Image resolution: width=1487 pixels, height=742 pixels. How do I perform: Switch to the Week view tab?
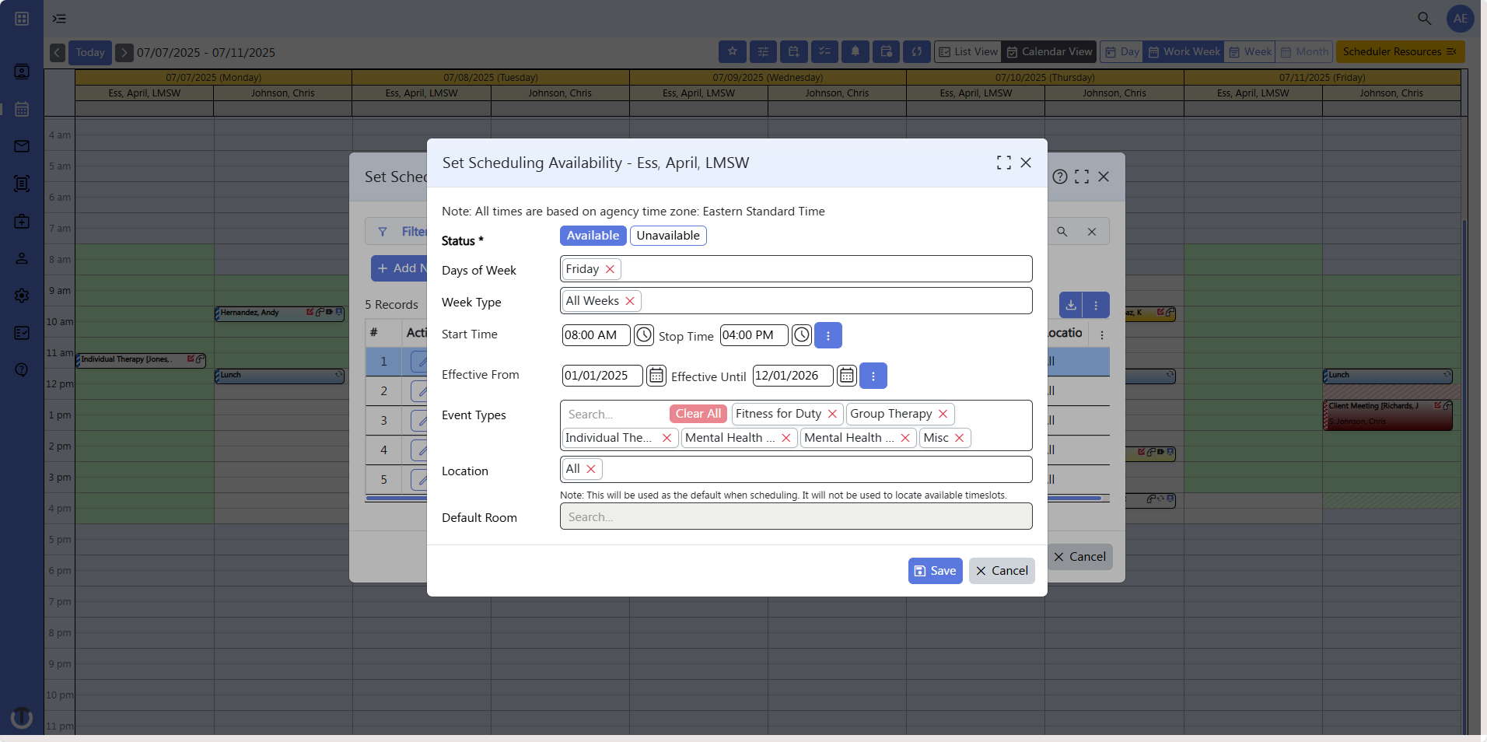tap(1249, 51)
